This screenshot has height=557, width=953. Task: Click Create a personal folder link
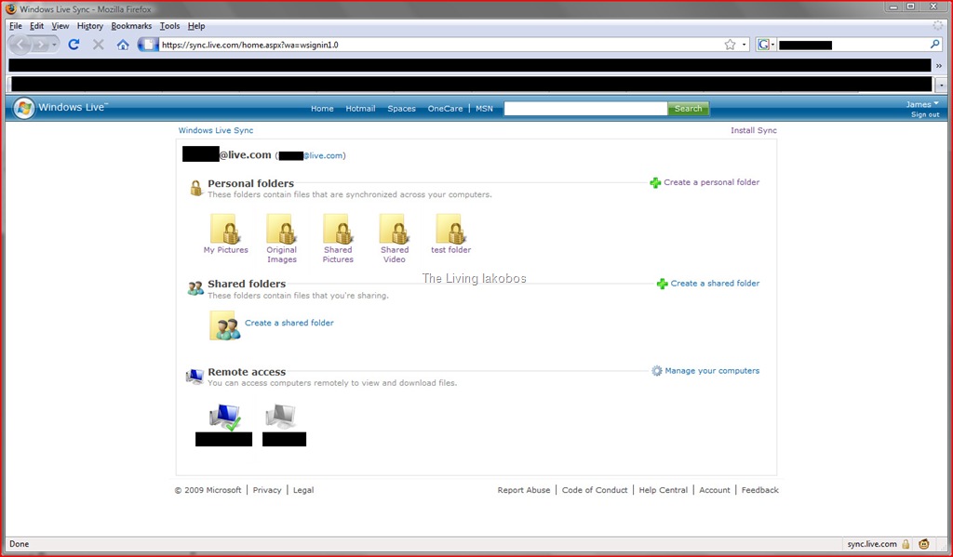click(712, 182)
